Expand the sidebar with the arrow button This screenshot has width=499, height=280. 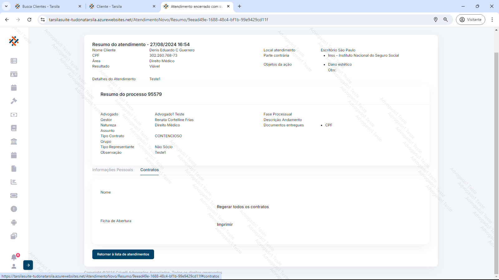[x=28, y=265]
